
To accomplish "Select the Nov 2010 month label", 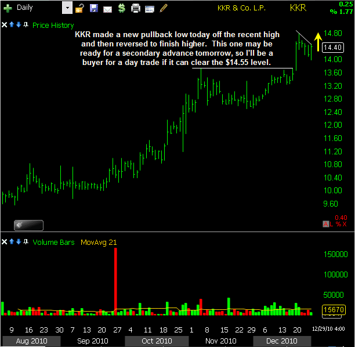I will [221, 341].
